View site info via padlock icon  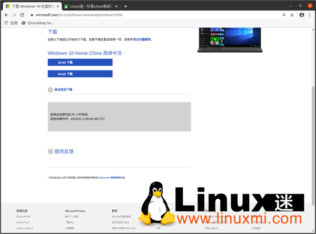(x=32, y=15)
